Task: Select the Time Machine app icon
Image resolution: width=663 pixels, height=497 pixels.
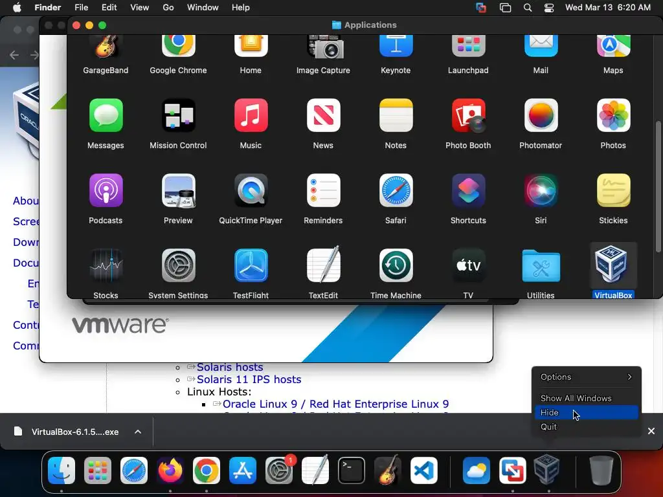Action: pos(396,265)
